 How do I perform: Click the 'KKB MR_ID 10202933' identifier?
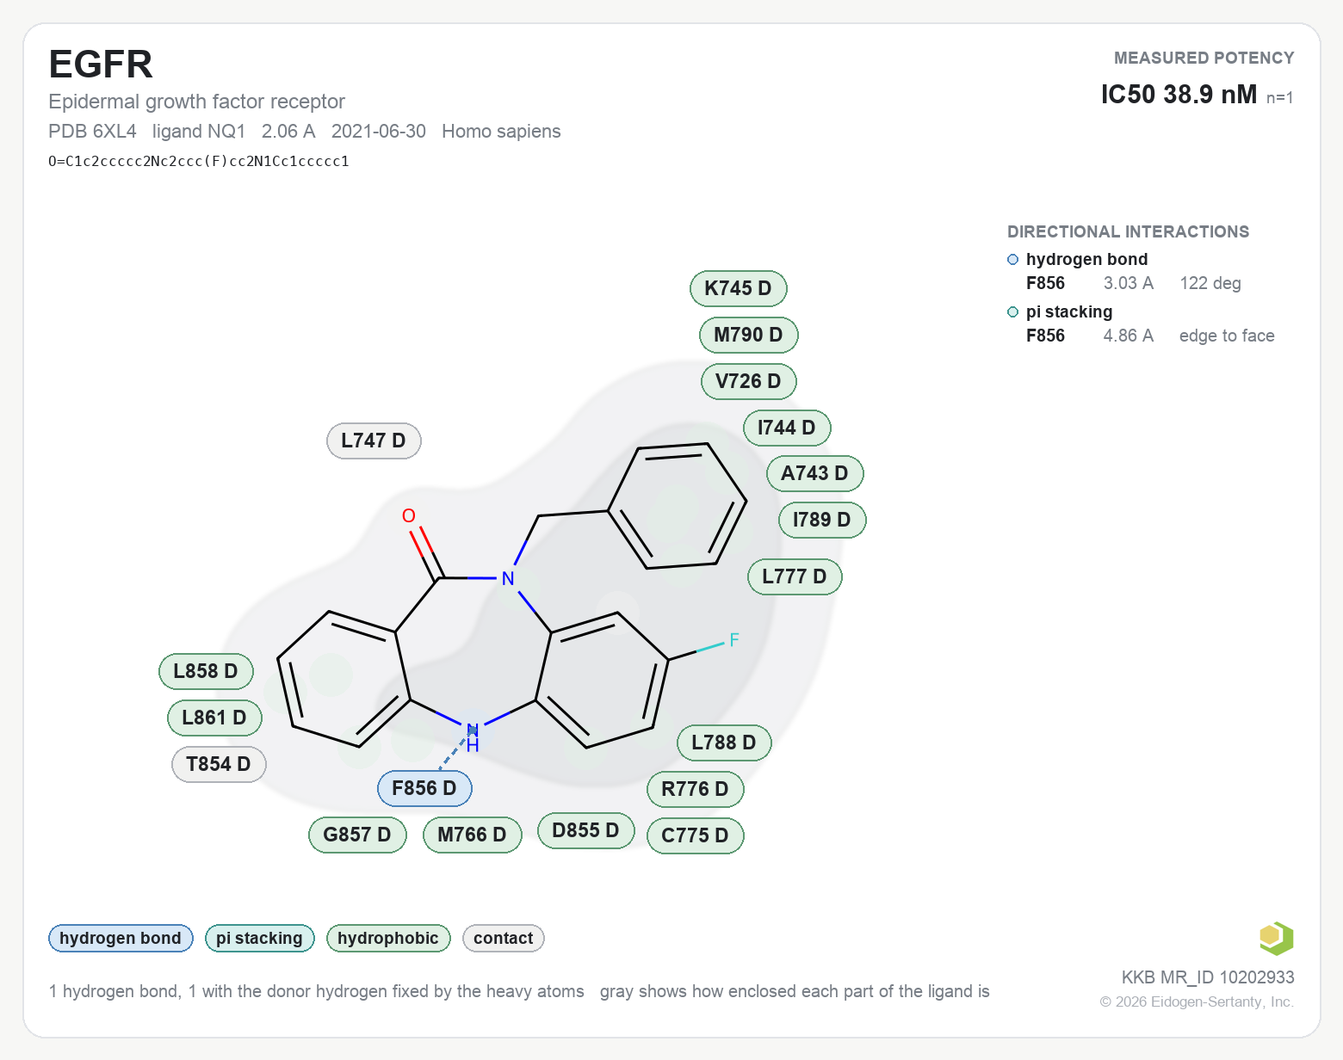pos(1208,977)
